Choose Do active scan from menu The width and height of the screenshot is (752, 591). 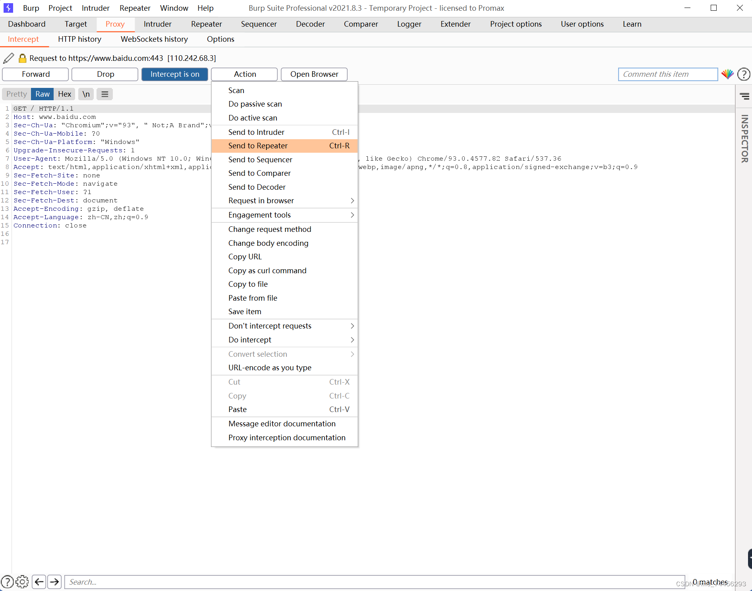tap(284, 118)
